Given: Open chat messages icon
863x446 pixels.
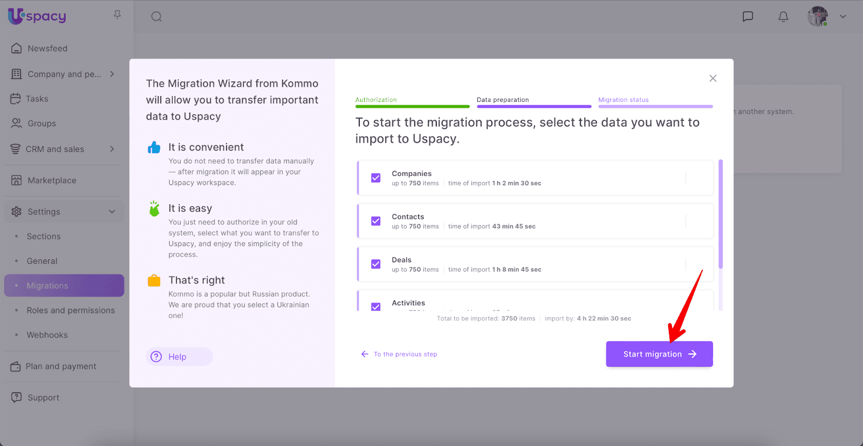Looking at the screenshot, I should click(x=748, y=17).
